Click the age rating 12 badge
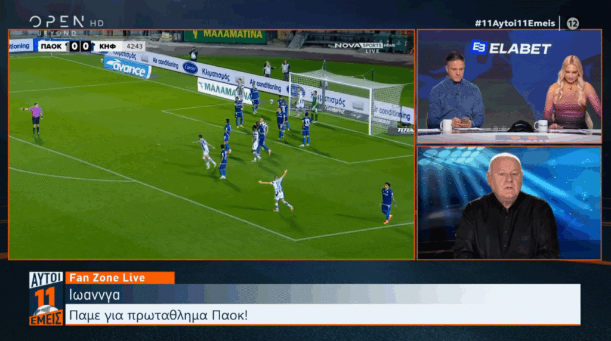 click(x=572, y=24)
